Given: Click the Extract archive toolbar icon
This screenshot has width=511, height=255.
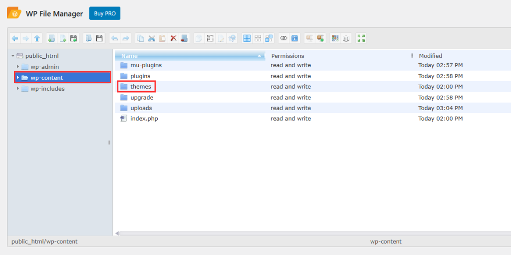Looking at the screenshot, I should (309, 38).
